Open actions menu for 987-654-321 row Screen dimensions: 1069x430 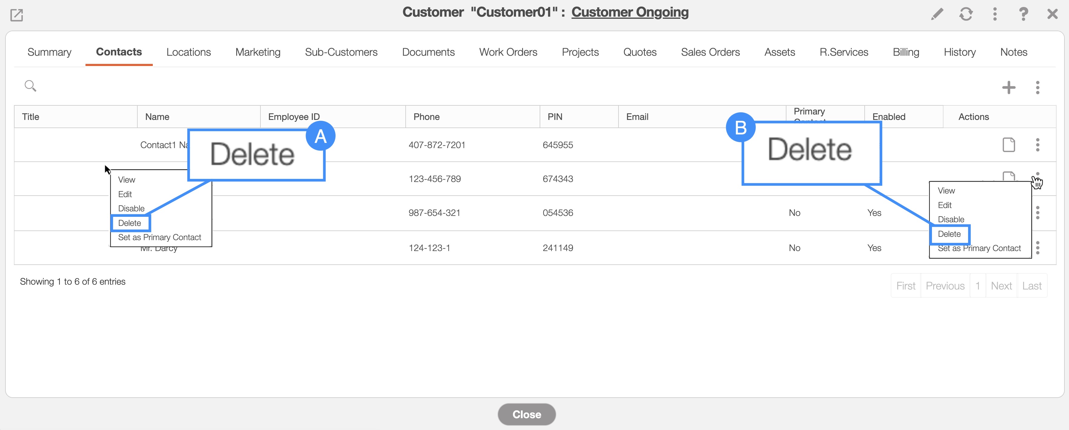(1037, 213)
